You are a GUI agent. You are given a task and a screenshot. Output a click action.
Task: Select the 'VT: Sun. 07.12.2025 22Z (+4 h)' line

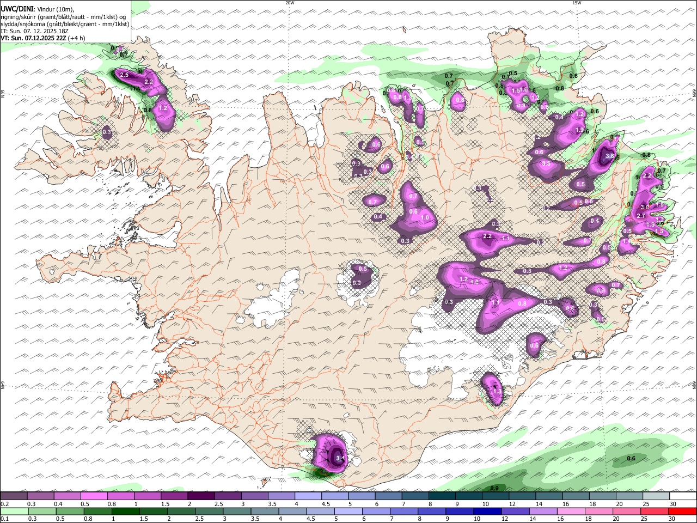[43, 38]
